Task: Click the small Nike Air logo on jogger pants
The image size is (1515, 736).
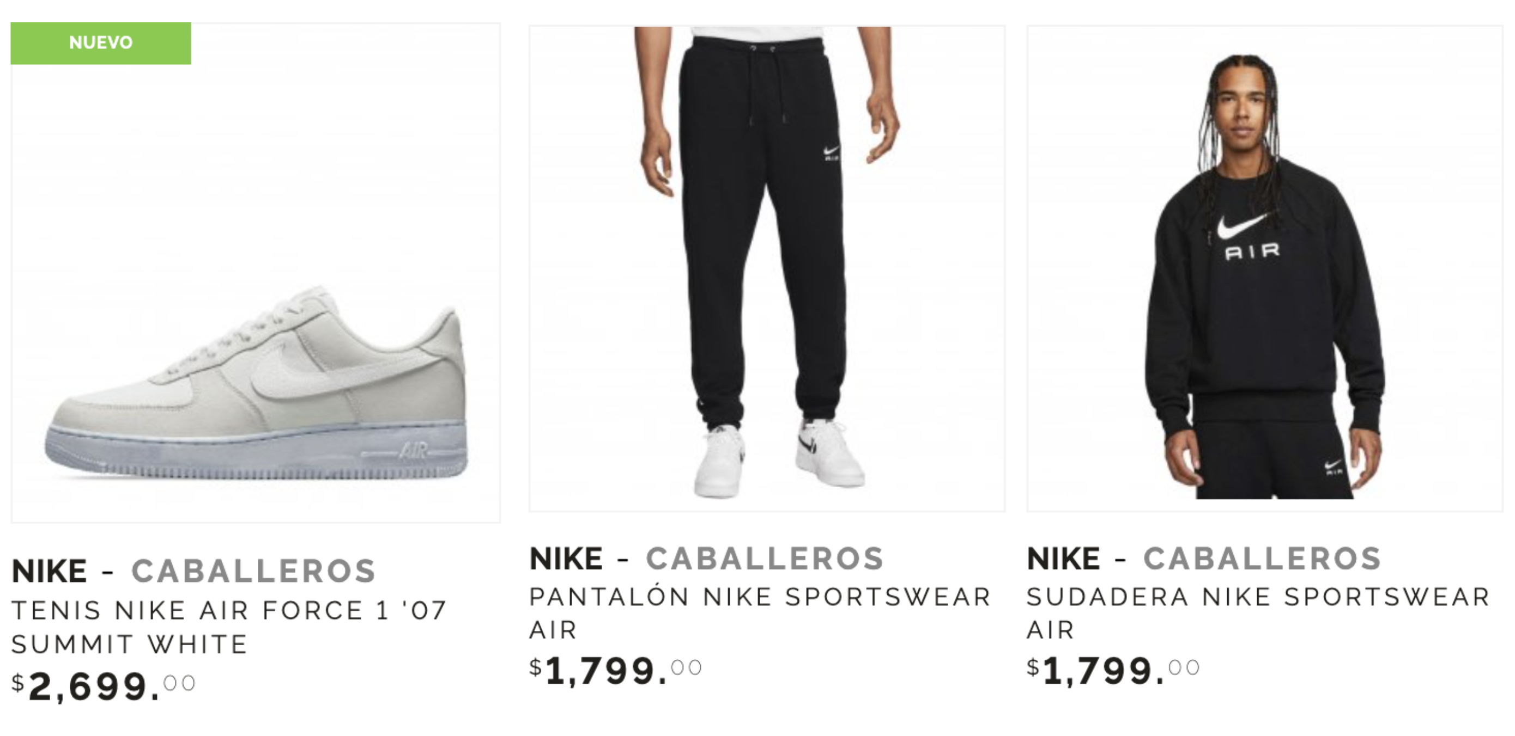Action: (x=832, y=153)
